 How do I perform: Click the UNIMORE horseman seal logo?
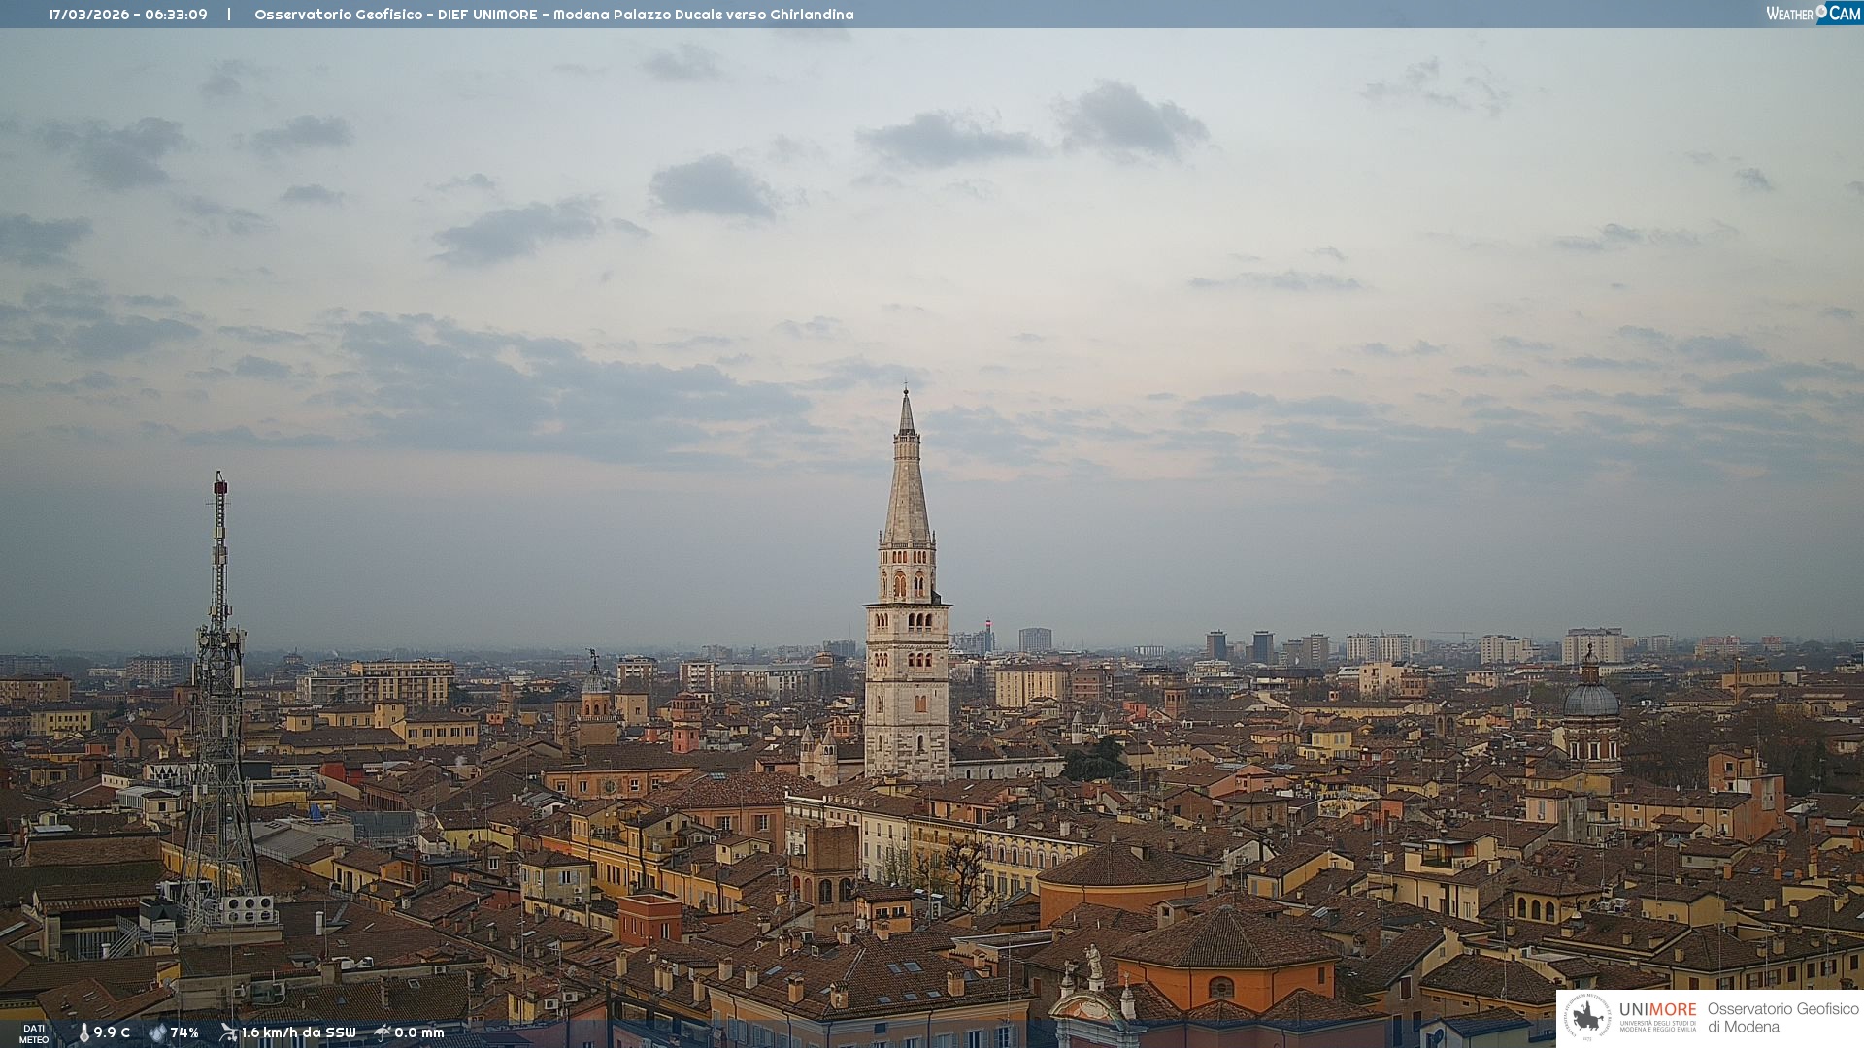coord(1587,1017)
